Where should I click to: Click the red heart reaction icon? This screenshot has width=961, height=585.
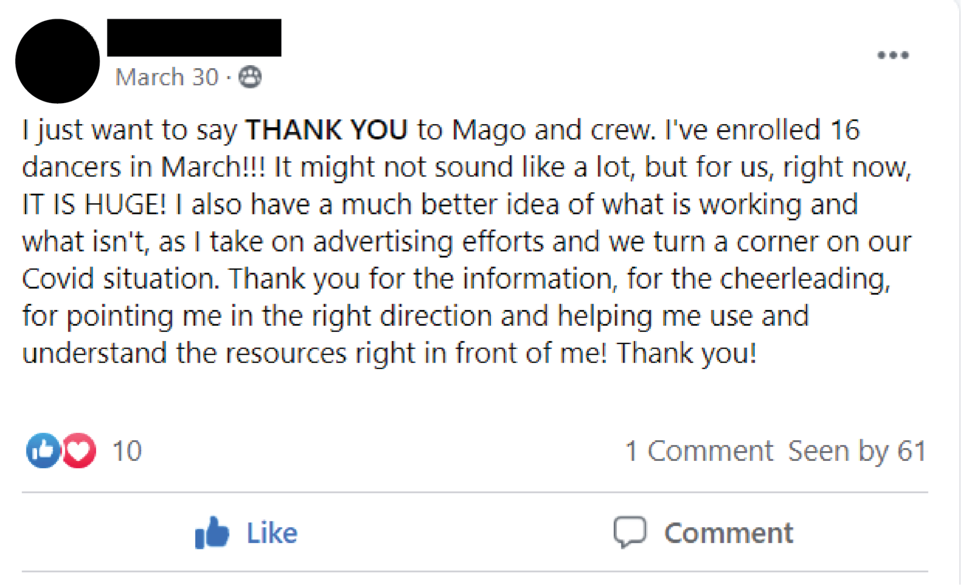click(79, 450)
